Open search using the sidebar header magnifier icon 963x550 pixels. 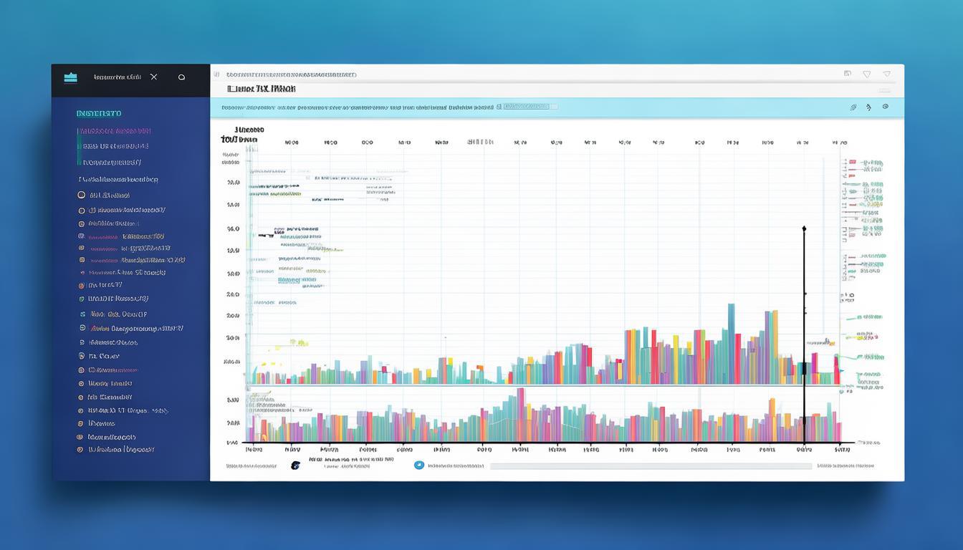(181, 77)
